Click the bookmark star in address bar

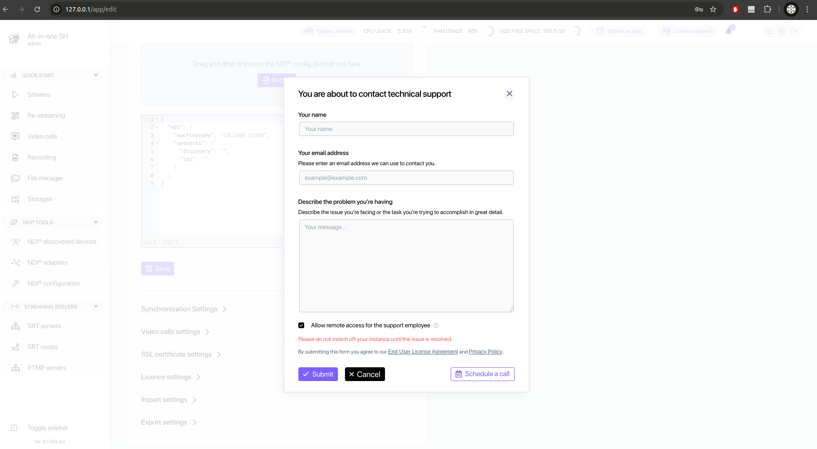pos(713,9)
